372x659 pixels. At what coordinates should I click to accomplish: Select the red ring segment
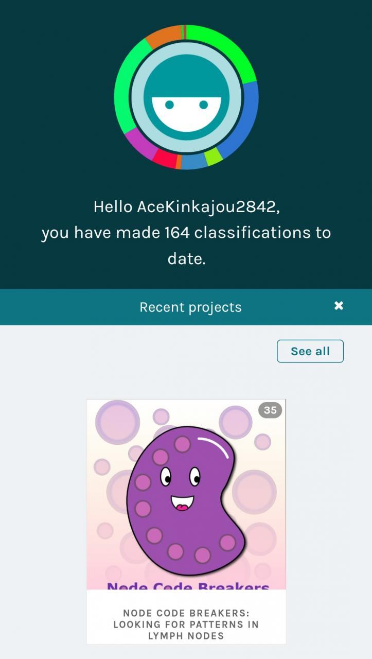point(166,160)
